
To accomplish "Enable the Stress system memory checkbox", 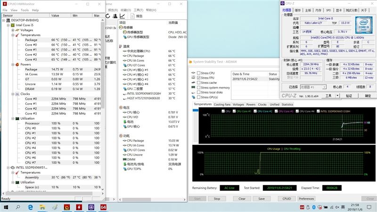I will (x=198, y=88).
